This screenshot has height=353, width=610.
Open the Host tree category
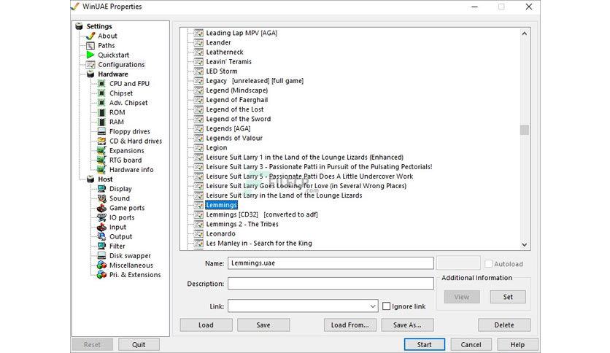[x=105, y=179]
